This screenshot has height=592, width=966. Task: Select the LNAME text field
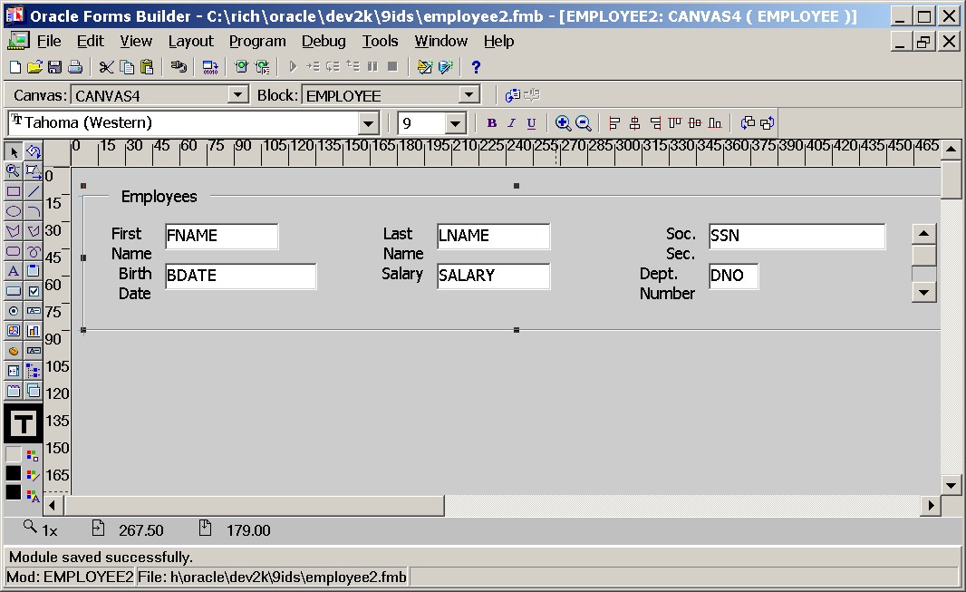click(x=494, y=236)
